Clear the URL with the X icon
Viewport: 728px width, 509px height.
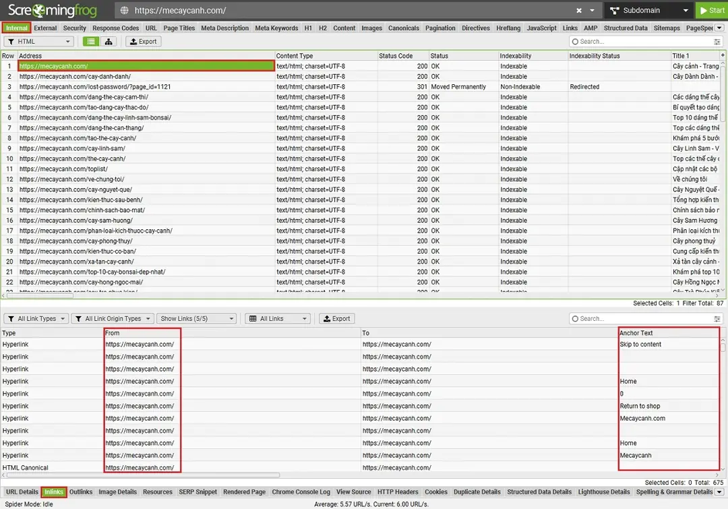[x=578, y=11]
